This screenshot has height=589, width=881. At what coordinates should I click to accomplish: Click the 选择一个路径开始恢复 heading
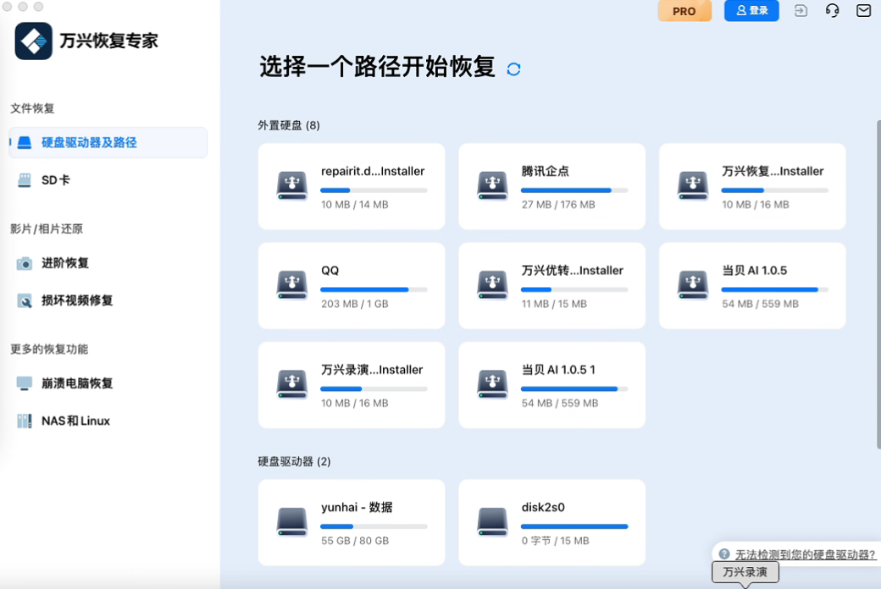[x=377, y=67]
